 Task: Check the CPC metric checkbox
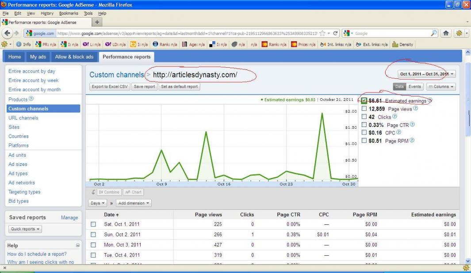[364, 132]
